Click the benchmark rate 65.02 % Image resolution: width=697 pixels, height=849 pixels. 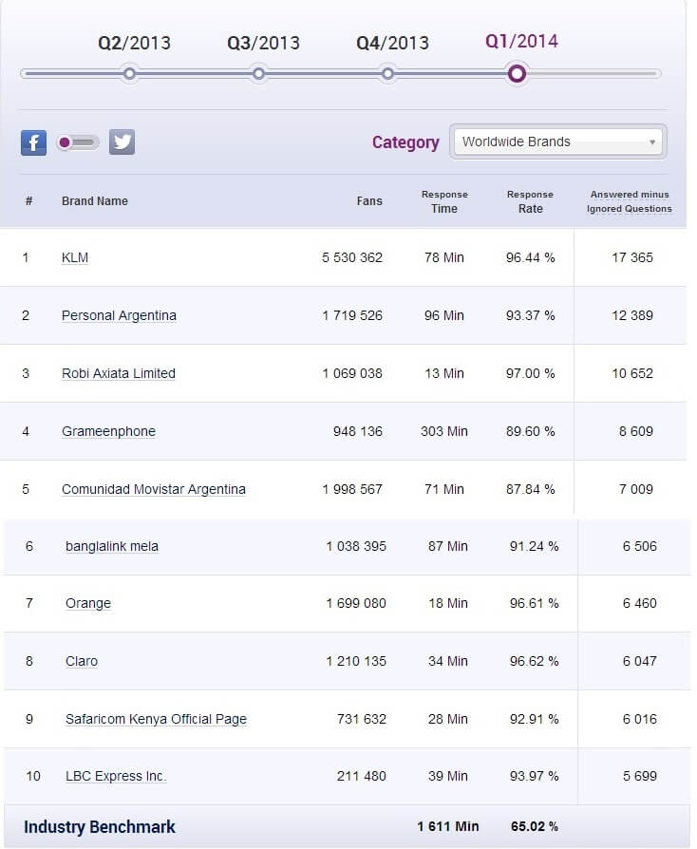(x=534, y=826)
